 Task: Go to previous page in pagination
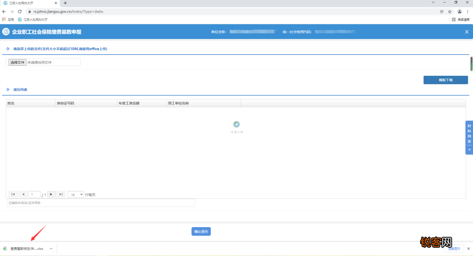23,194
